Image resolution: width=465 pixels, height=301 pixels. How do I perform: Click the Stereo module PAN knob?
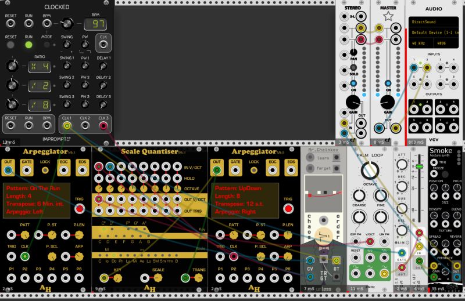tap(353, 52)
